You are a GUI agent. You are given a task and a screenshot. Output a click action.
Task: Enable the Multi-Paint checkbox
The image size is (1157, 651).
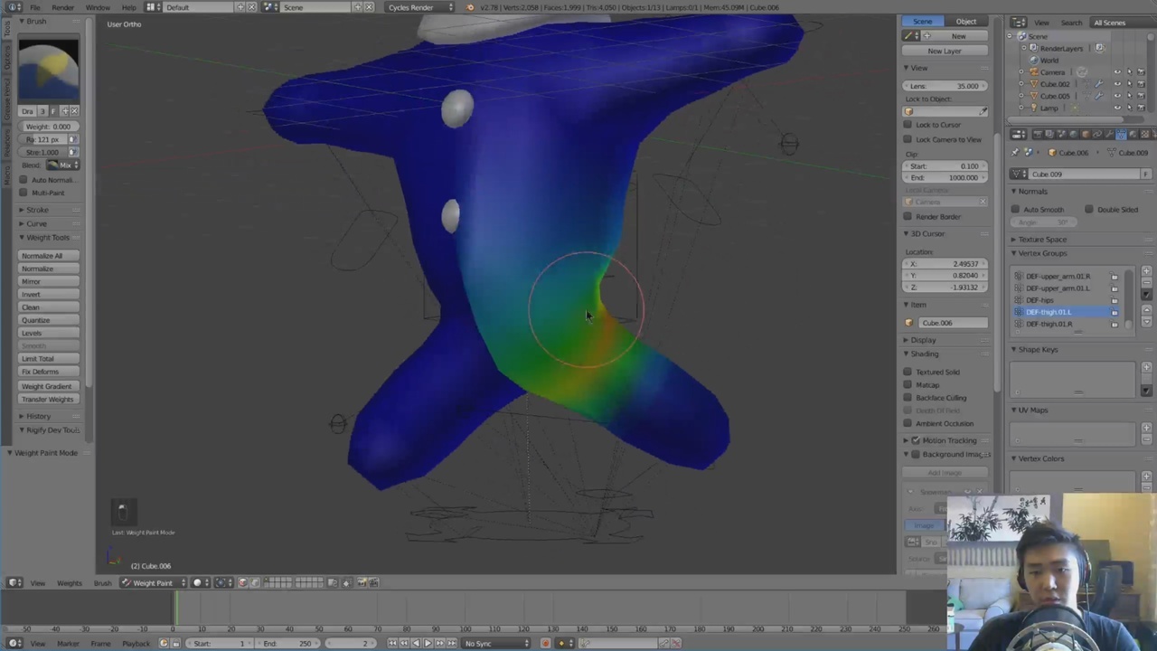(24, 193)
